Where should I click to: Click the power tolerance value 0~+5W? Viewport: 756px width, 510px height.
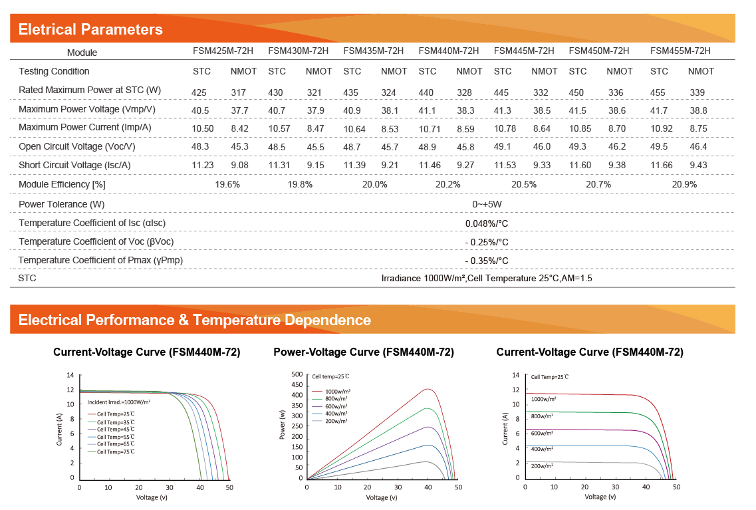coord(487,204)
